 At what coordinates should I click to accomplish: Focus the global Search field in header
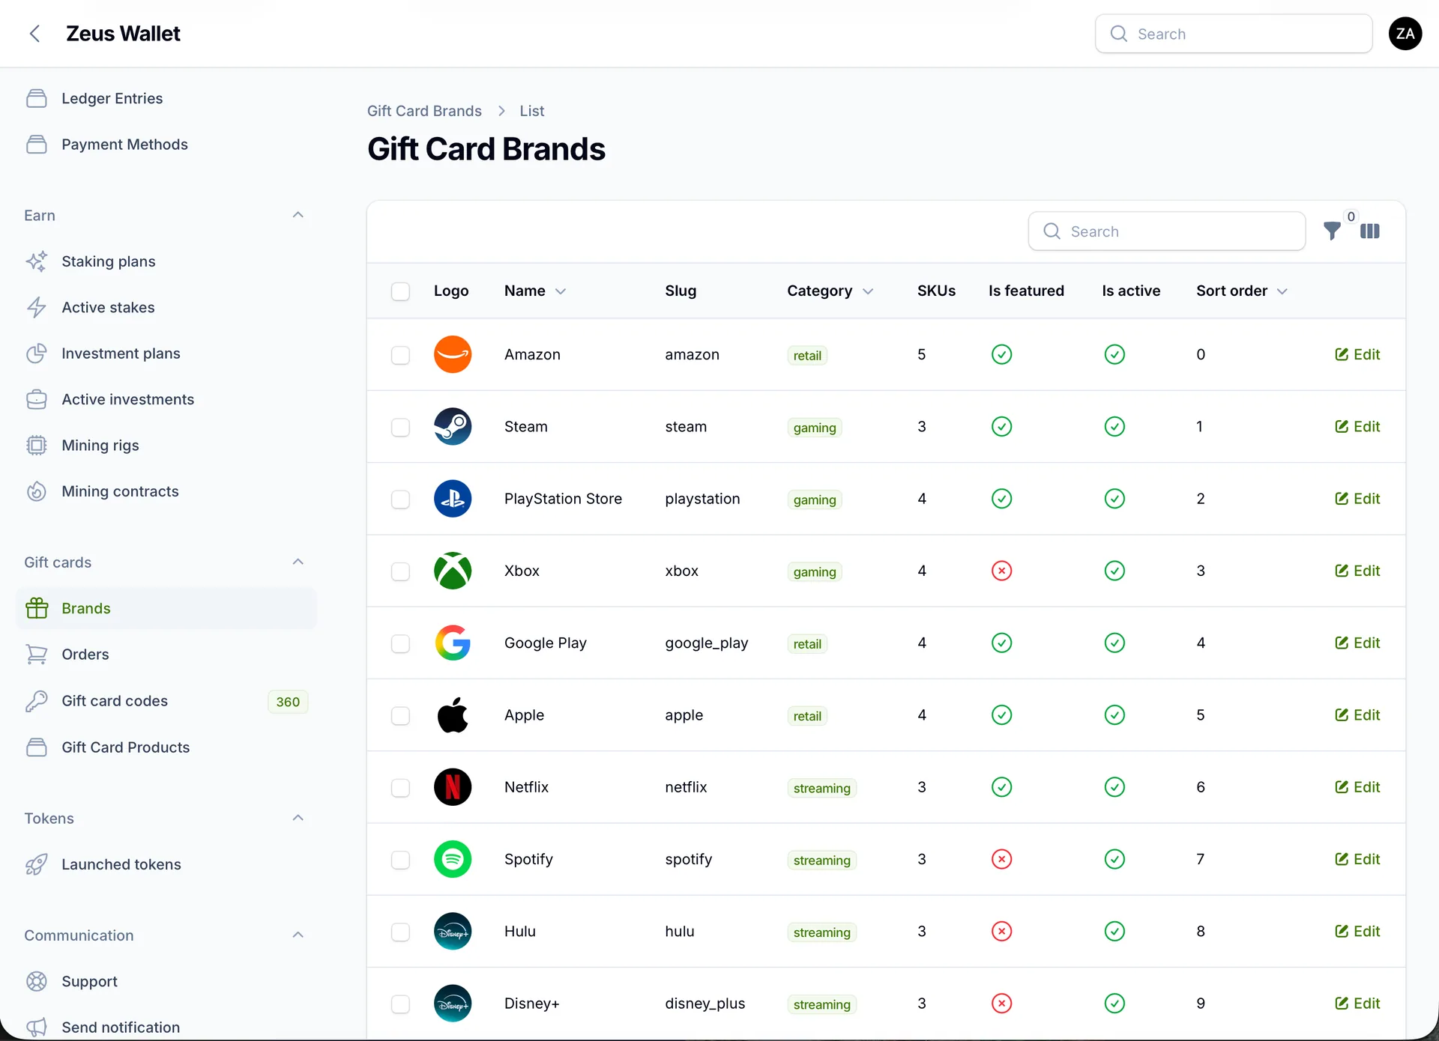pyautogui.click(x=1234, y=34)
